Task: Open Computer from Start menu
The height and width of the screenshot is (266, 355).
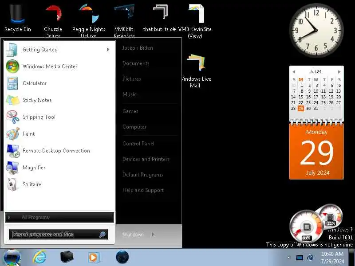Action: coord(134,127)
